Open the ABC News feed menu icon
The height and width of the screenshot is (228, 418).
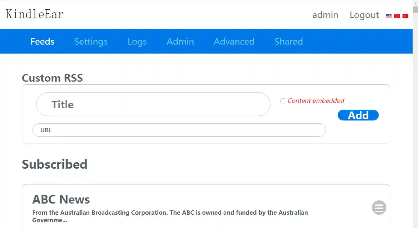point(379,208)
